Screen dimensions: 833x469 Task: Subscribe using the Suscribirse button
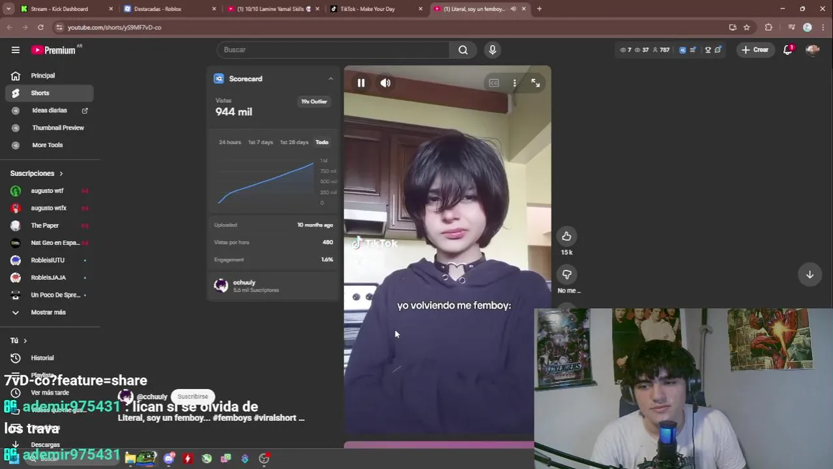[192, 396]
